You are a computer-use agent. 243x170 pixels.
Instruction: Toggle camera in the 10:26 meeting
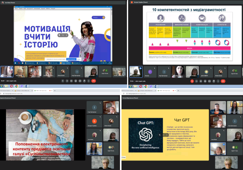coord(196,81)
